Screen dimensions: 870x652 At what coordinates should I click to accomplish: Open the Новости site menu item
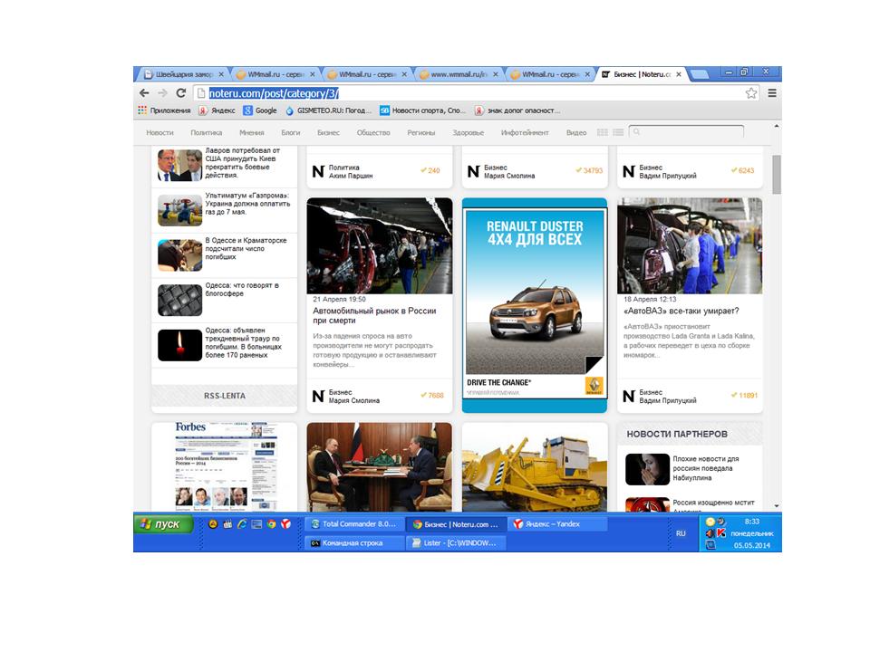click(159, 132)
